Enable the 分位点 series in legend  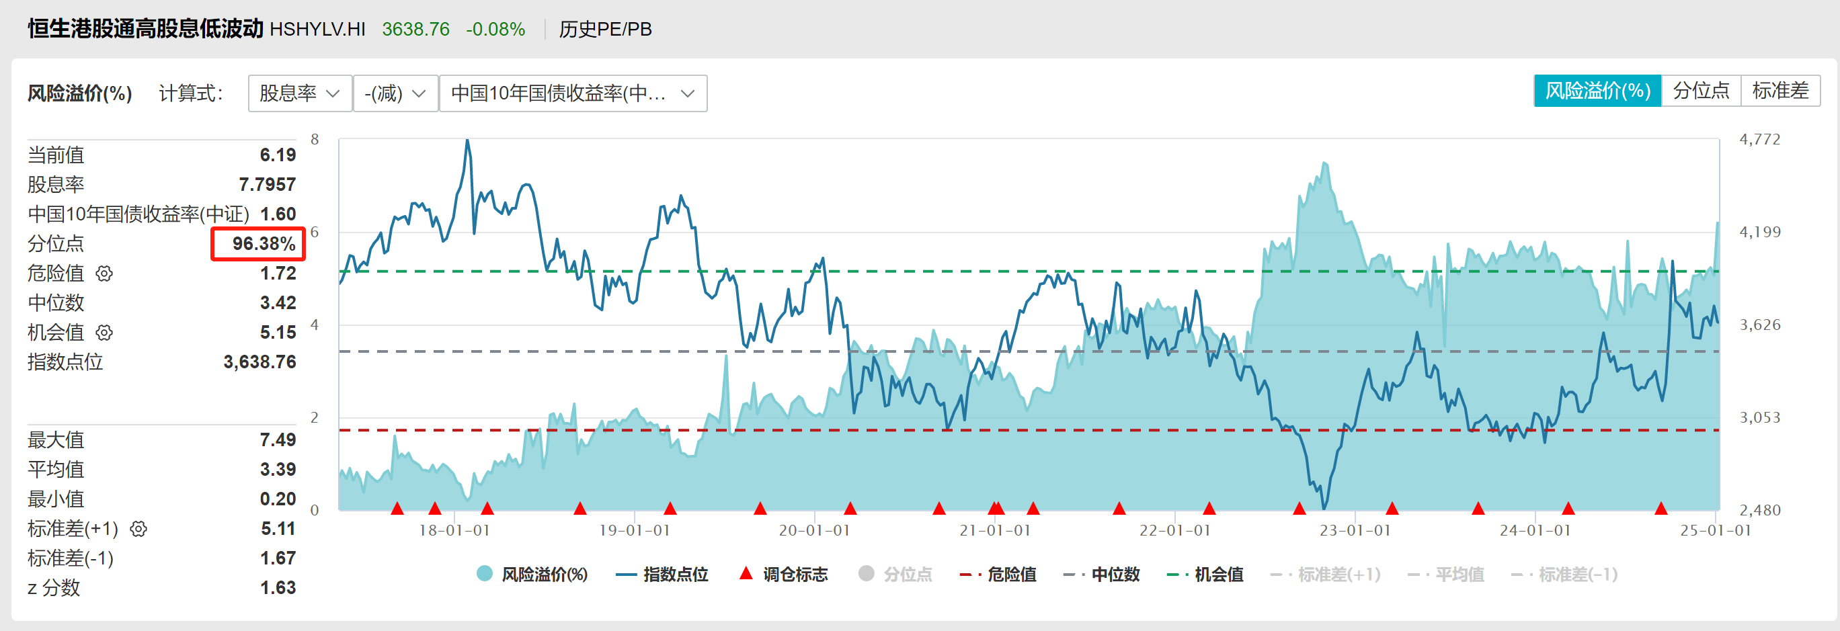[x=895, y=575]
